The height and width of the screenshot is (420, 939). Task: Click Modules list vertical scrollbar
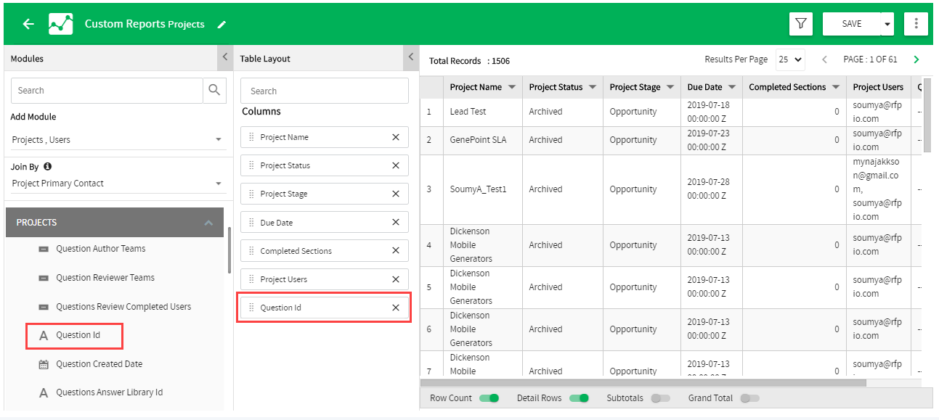coord(229,250)
